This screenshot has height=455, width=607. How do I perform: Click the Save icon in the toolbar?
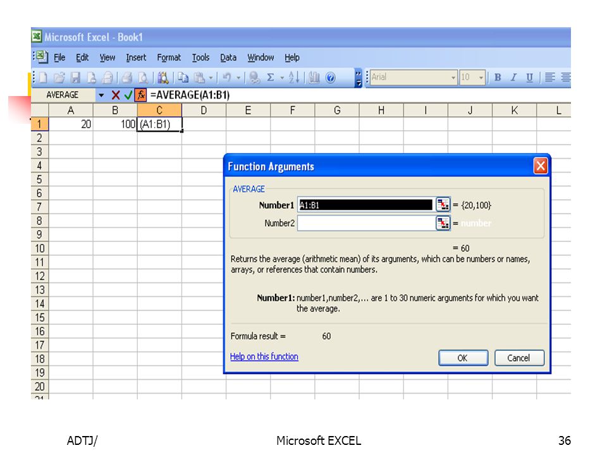[x=75, y=78]
